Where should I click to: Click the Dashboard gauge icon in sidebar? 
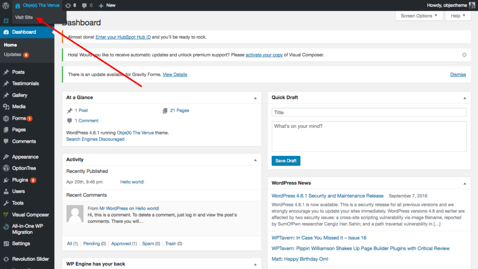(x=6, y=32)
